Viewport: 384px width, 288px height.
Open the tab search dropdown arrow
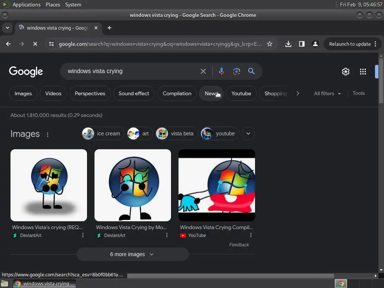[x=7, y=28]
